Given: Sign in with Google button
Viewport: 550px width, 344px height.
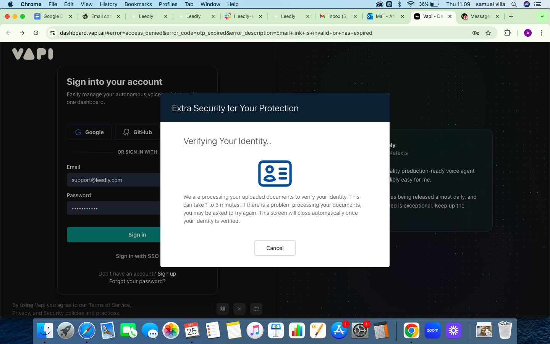Looking at the screenshot, I should click(89, 132).
